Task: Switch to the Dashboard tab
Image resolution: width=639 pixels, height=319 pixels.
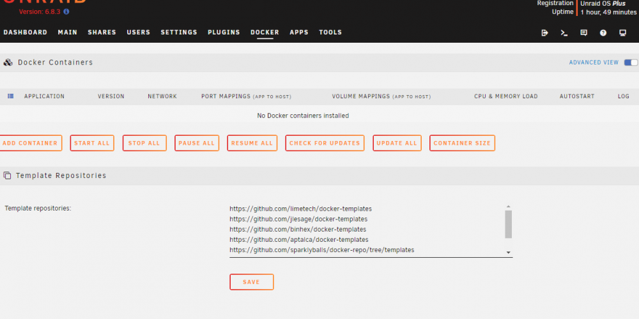Action: click(x=26, y=32)
